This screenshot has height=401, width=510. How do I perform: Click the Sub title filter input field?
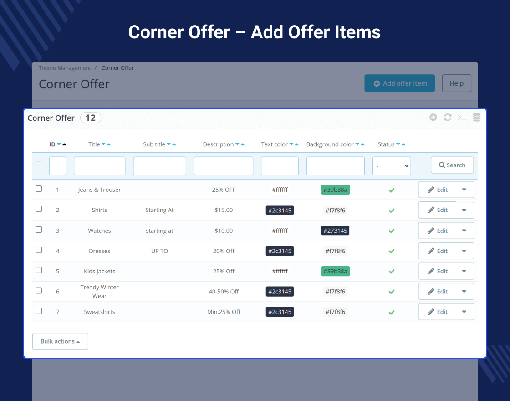click(160, 166)
